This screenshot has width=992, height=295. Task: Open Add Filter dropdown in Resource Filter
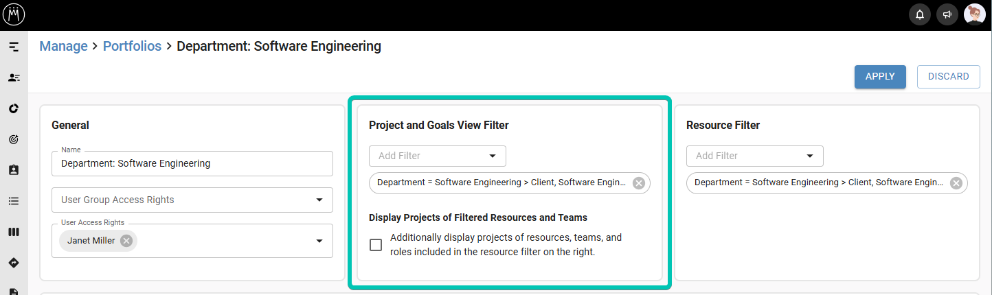[x=755, y=156]
